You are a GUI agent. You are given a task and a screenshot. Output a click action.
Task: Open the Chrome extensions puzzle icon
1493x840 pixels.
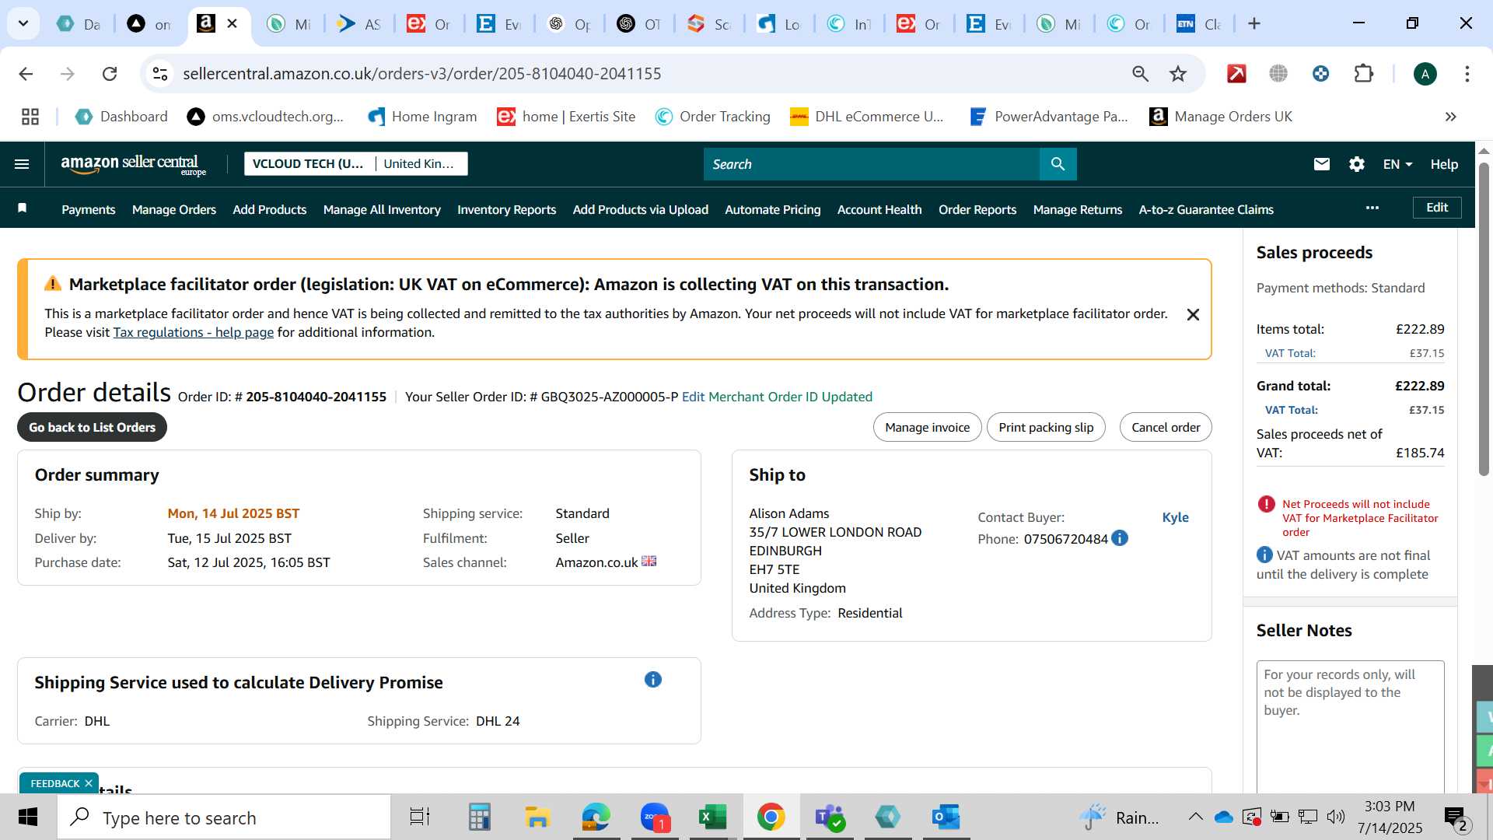coord(1363,74)
